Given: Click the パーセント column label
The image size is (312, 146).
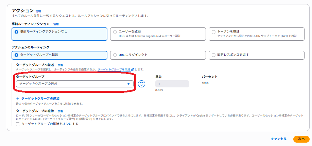Looking at the screenshot, I should [210, 77].
